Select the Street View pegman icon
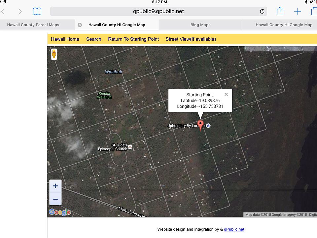Image resolution: width=317 pixels, height=238 pixels. [54, 54]
